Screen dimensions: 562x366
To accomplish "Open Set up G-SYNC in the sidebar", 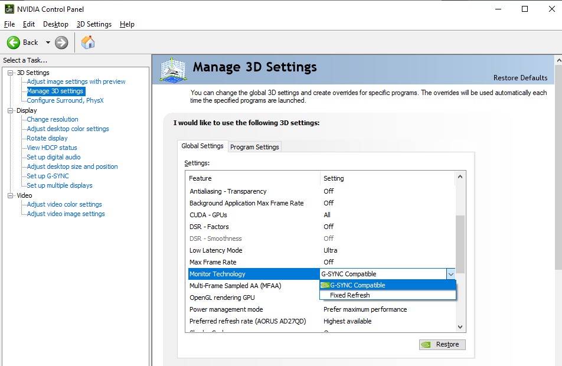I will [x=48, y=176].
